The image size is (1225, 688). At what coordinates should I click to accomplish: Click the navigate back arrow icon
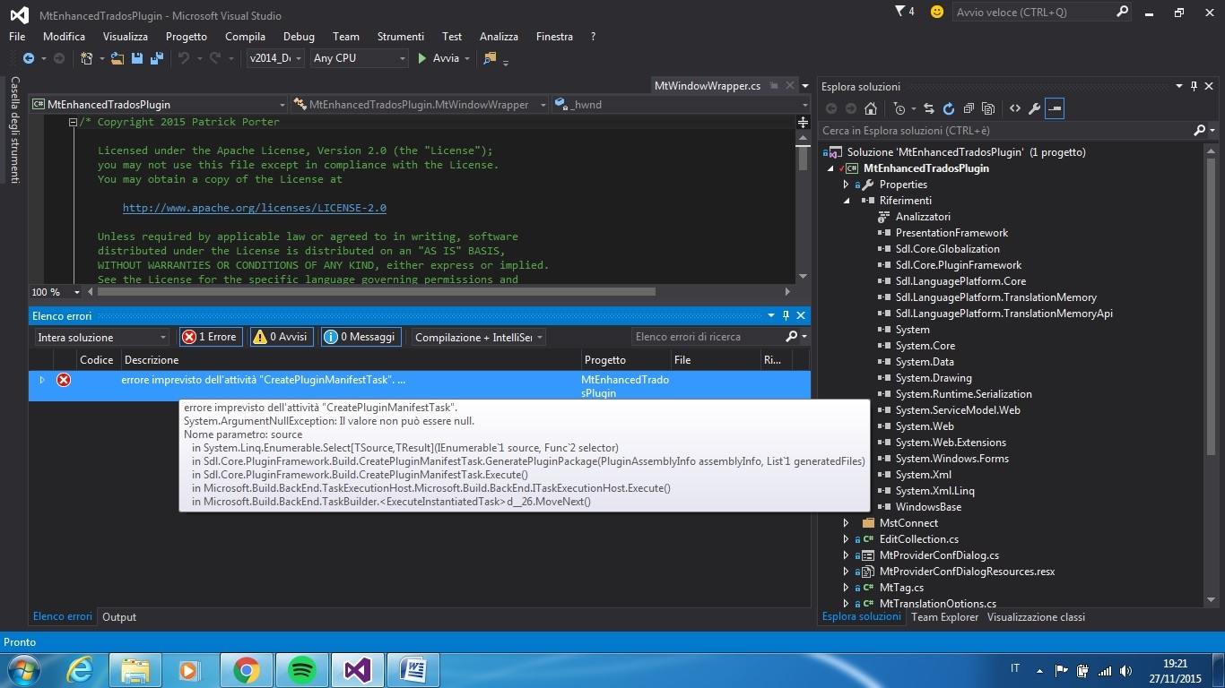click(x=28, y=58)
